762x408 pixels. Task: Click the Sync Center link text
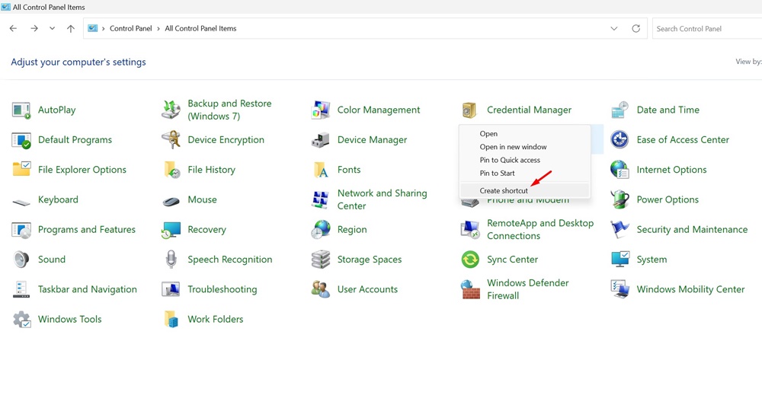[513, 260]
